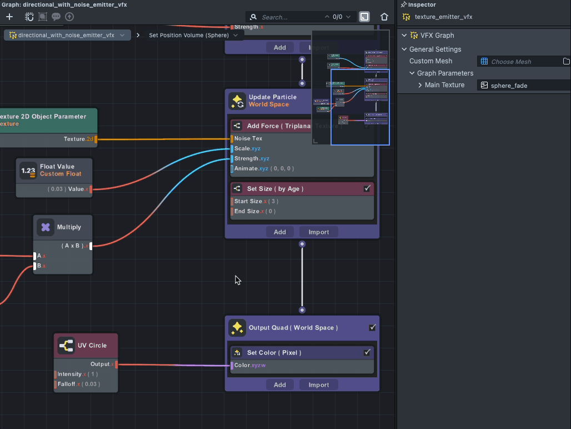The image size is (571, 429).
Task: Click the plus icon to add node
Action: click(x=9, y=17)
